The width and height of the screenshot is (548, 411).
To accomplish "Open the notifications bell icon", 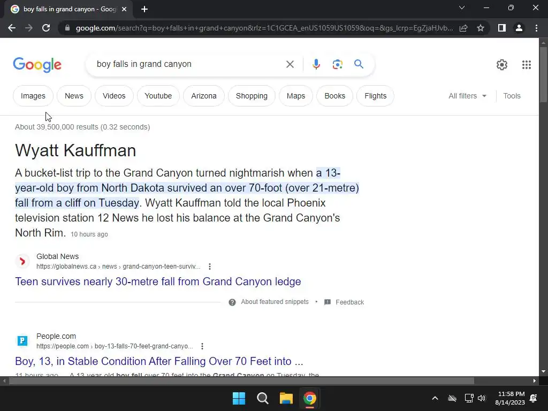I will tap(534, 398).
